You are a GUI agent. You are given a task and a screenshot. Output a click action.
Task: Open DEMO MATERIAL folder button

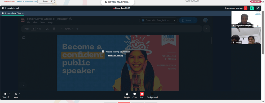(x=118, y=2)
